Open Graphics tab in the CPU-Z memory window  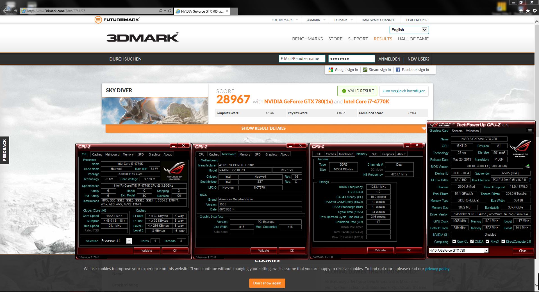pyautogui.click(x=388, y=154)
